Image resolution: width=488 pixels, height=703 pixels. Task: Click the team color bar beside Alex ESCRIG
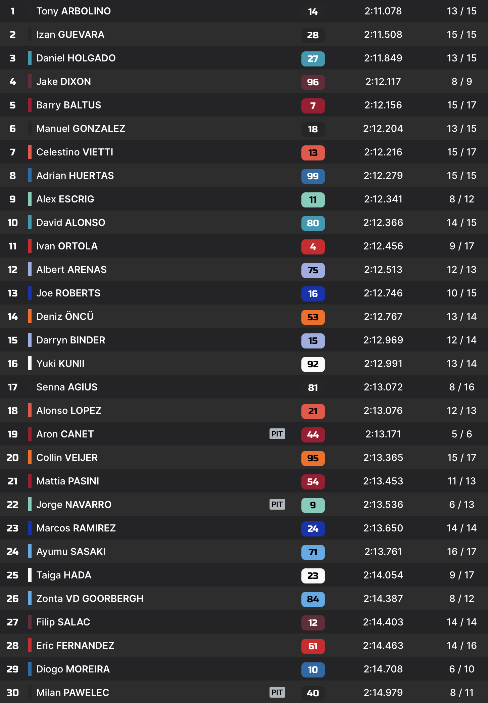point(30,199)
